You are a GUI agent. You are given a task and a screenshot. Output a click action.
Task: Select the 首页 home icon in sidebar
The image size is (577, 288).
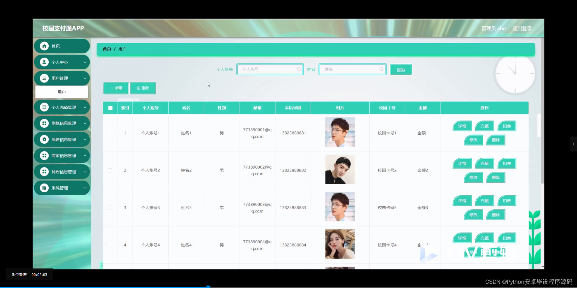tap(44, 46)
